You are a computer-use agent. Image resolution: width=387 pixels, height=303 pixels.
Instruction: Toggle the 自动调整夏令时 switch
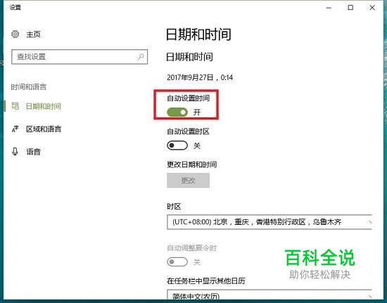(x=177, y=262)
